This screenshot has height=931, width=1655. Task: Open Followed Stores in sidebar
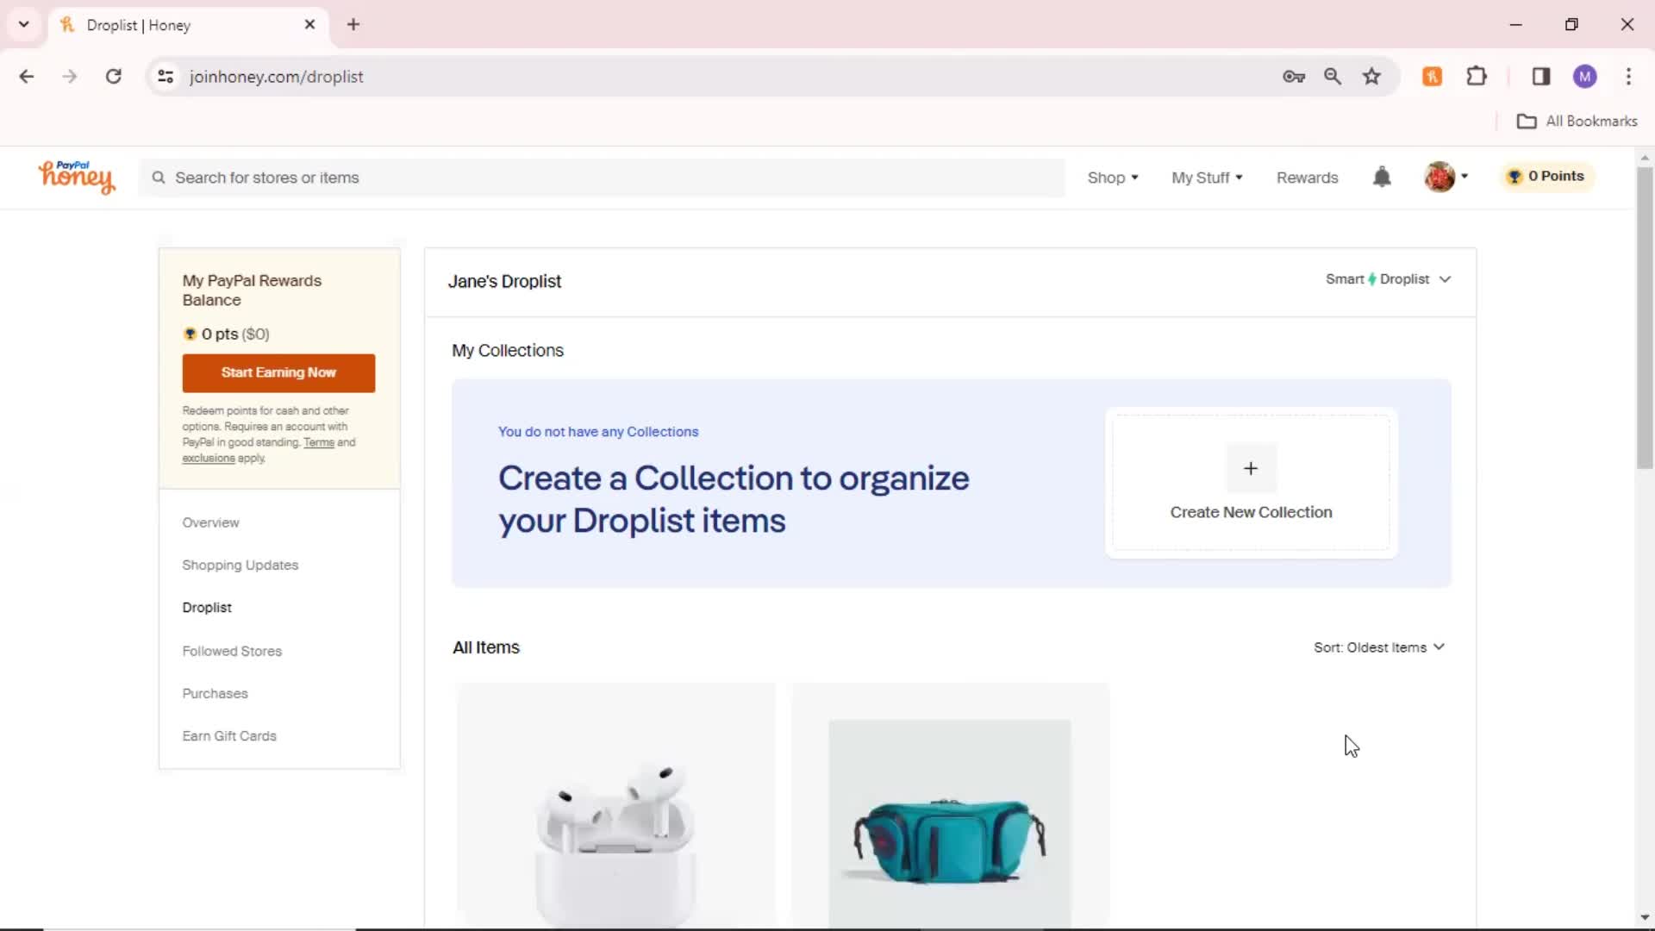pos(232,651)
